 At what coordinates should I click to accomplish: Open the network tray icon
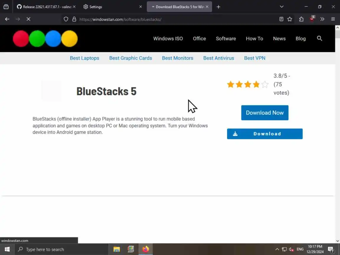point(284,249)
